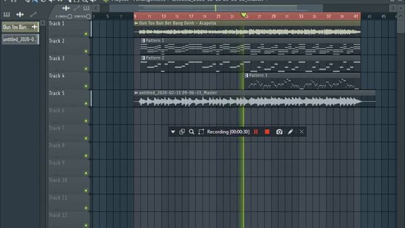Click the waveform icon on Oun Tov Ban item
The width and height of the screenshot is (405, 228).
point(35,27)
